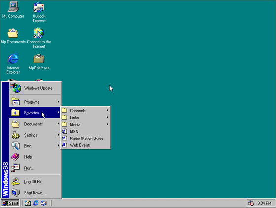Click the Help label text

click(28, 157)
